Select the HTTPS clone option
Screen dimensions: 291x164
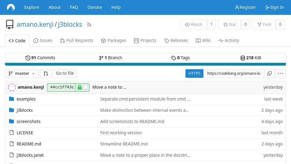(x=194, y=73)
